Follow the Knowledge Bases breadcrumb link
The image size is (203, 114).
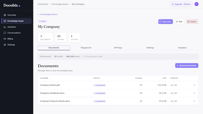[60, 4]
